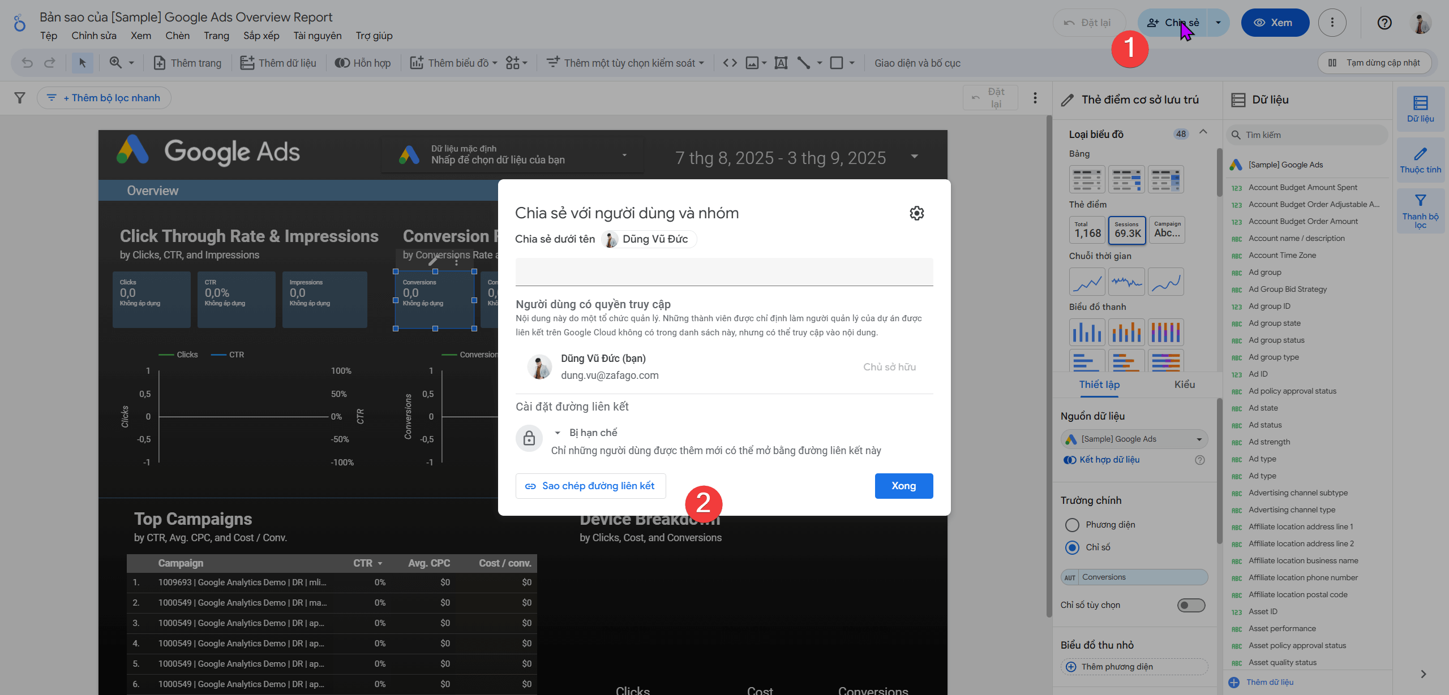Open the Thanh bộ lọc panel

pos(1420,211)
